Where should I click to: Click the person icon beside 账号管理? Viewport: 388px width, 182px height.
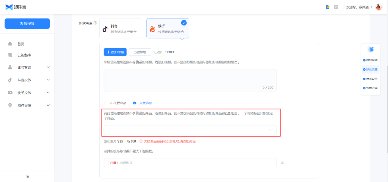[x=10, y=67]
